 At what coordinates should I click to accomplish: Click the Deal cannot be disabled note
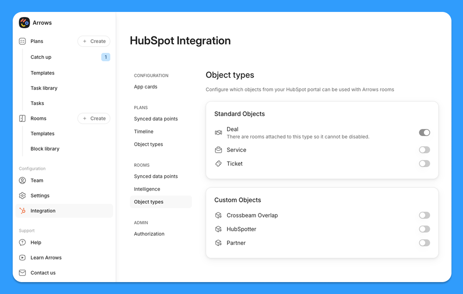point(298,137)
